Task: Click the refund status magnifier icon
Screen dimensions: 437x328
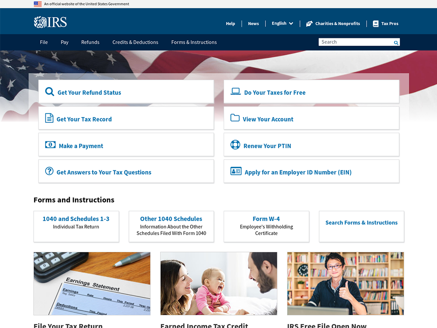Action: pos(50,92)
